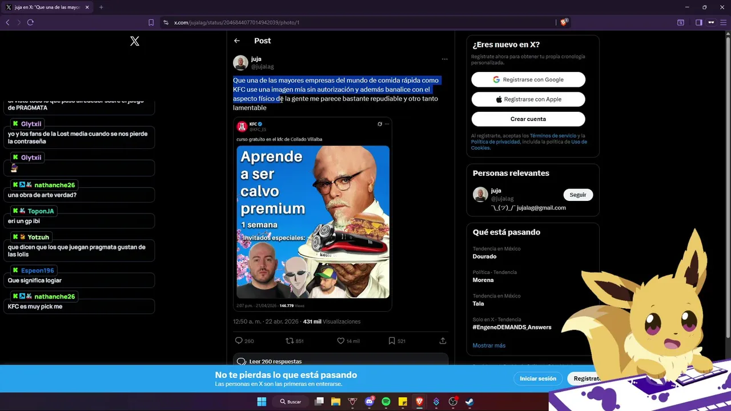731x411 pixels.
Task: Open Steam from the taskbar
Action: pyautogui.click(x=469, y=402)
